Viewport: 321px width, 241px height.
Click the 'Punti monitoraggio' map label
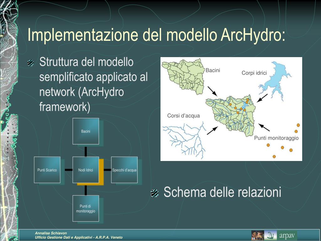tap(276, 138)
